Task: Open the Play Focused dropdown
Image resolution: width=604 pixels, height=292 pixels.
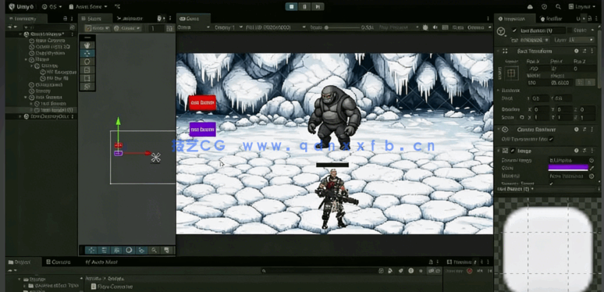Action: 399,27
